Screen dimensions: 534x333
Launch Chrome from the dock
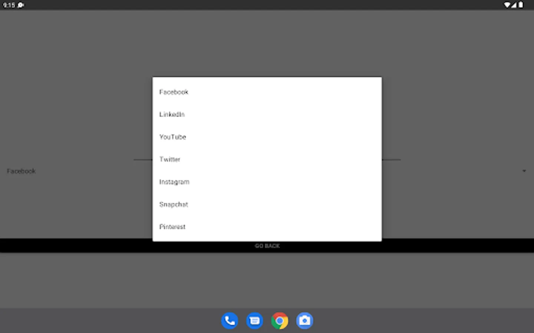coord(280,321)
